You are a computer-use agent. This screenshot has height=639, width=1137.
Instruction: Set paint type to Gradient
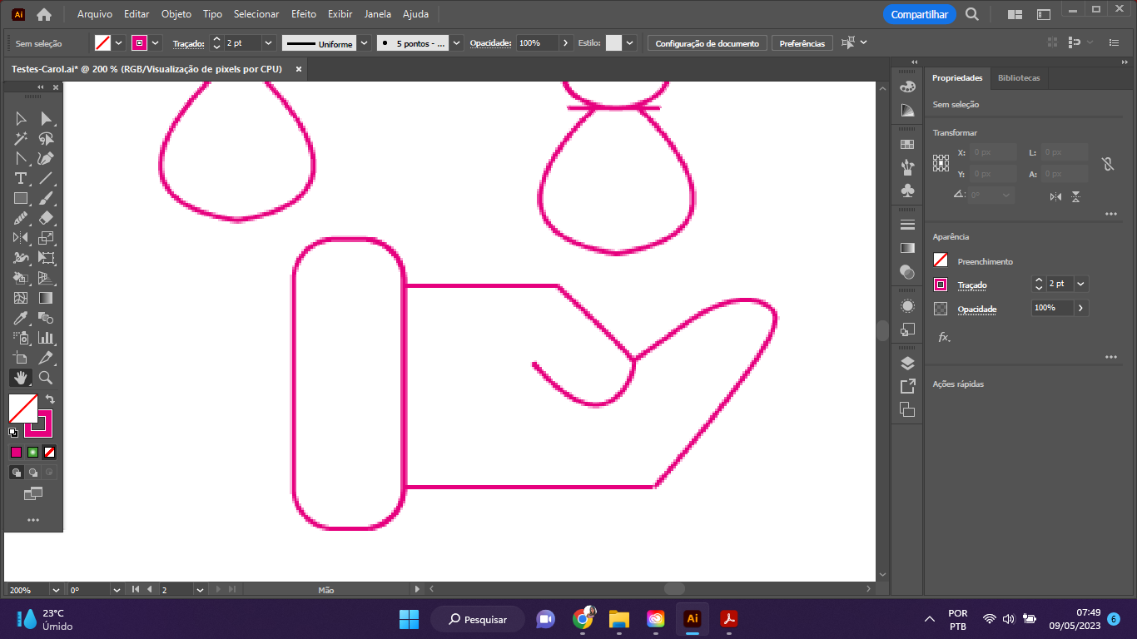[x=32, y=452]
